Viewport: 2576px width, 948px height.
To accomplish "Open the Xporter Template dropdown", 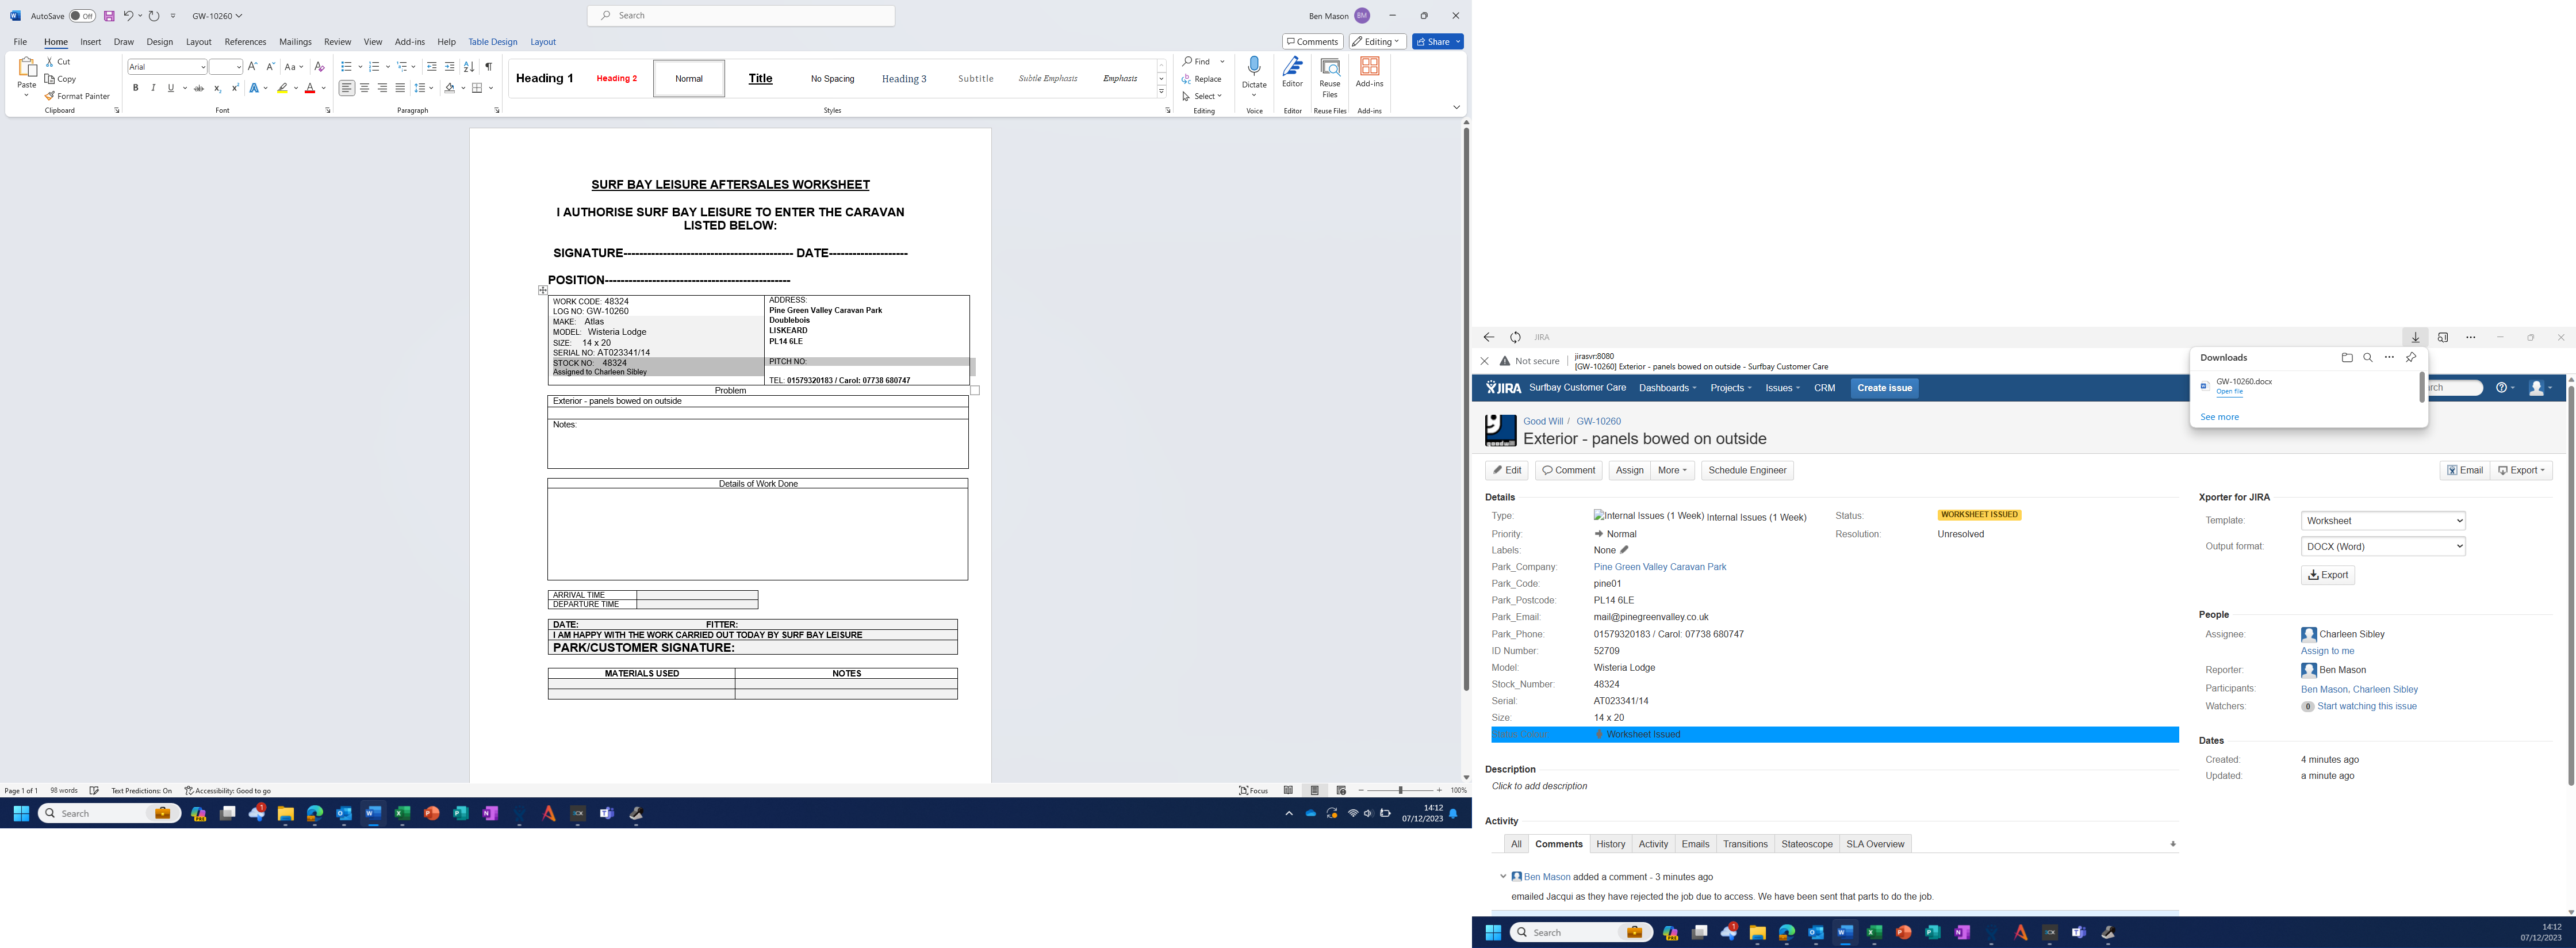I will [x=2382, y=520].
